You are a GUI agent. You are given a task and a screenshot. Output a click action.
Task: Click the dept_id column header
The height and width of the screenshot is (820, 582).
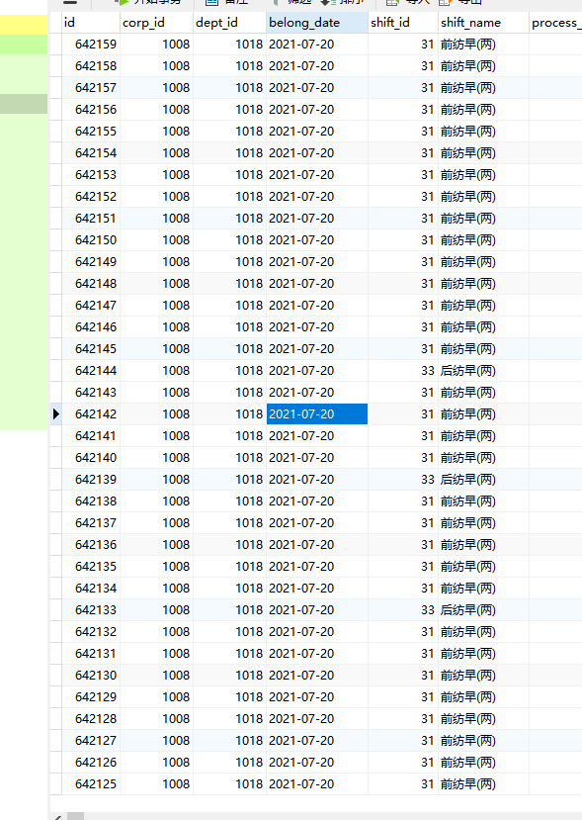229,23
